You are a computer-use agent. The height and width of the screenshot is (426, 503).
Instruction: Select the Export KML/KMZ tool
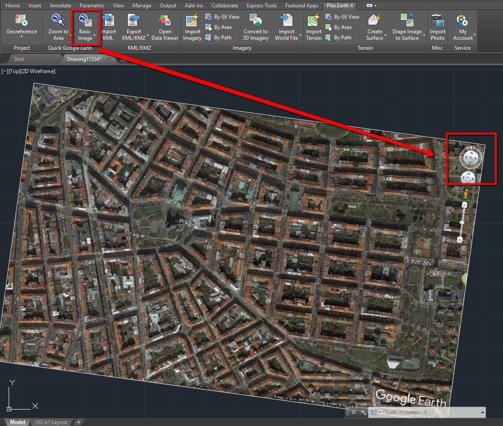(133, 27)
